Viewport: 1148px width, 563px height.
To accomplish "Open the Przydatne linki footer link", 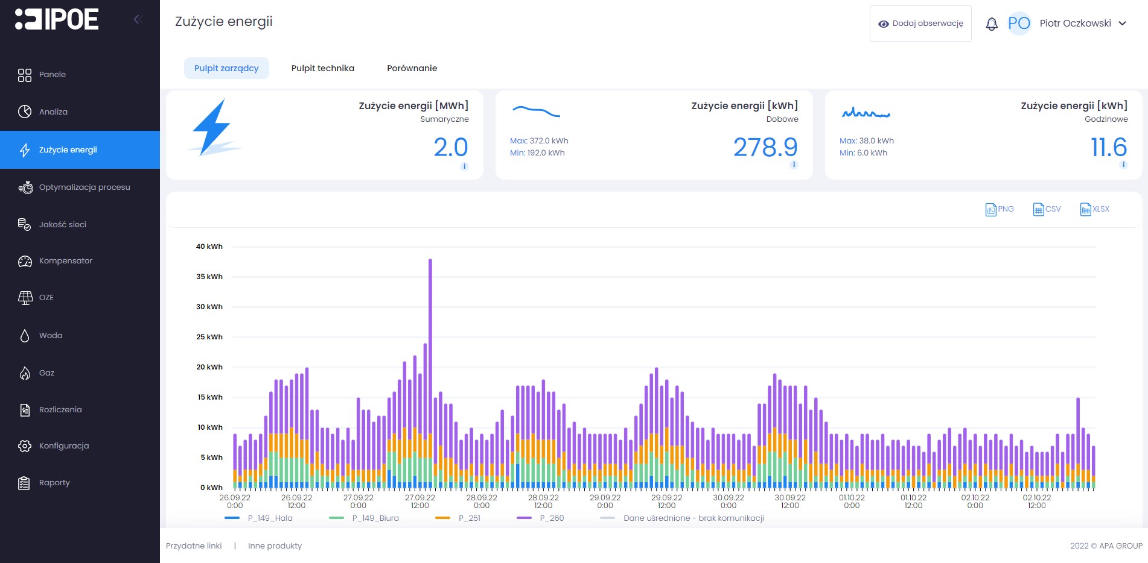I will click(194, 546).
